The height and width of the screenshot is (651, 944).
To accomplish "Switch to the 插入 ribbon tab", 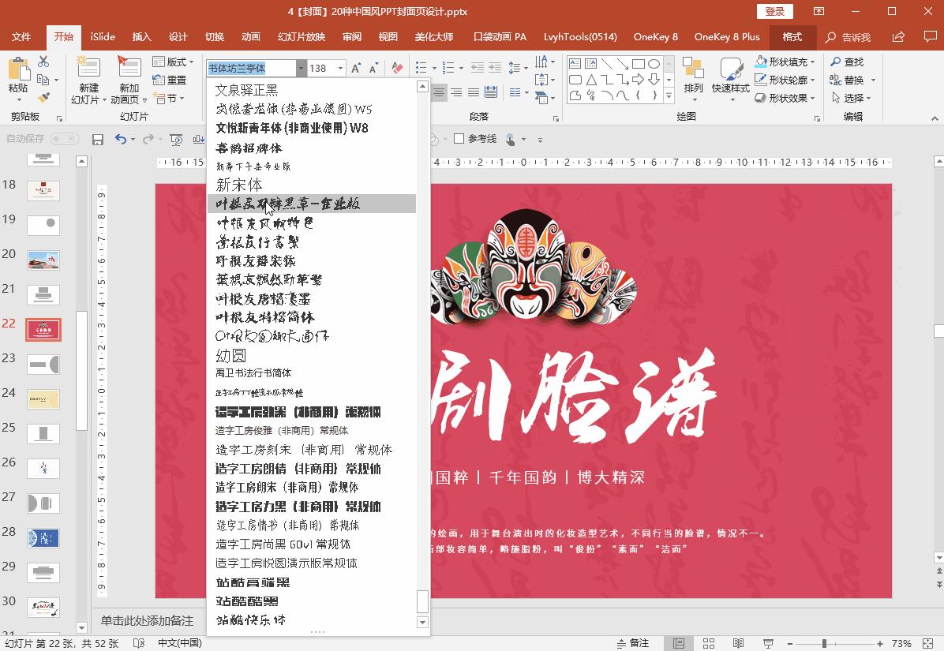I will tap(140, 36).
